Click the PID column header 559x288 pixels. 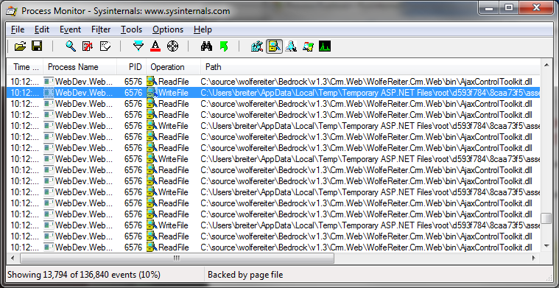132,66
